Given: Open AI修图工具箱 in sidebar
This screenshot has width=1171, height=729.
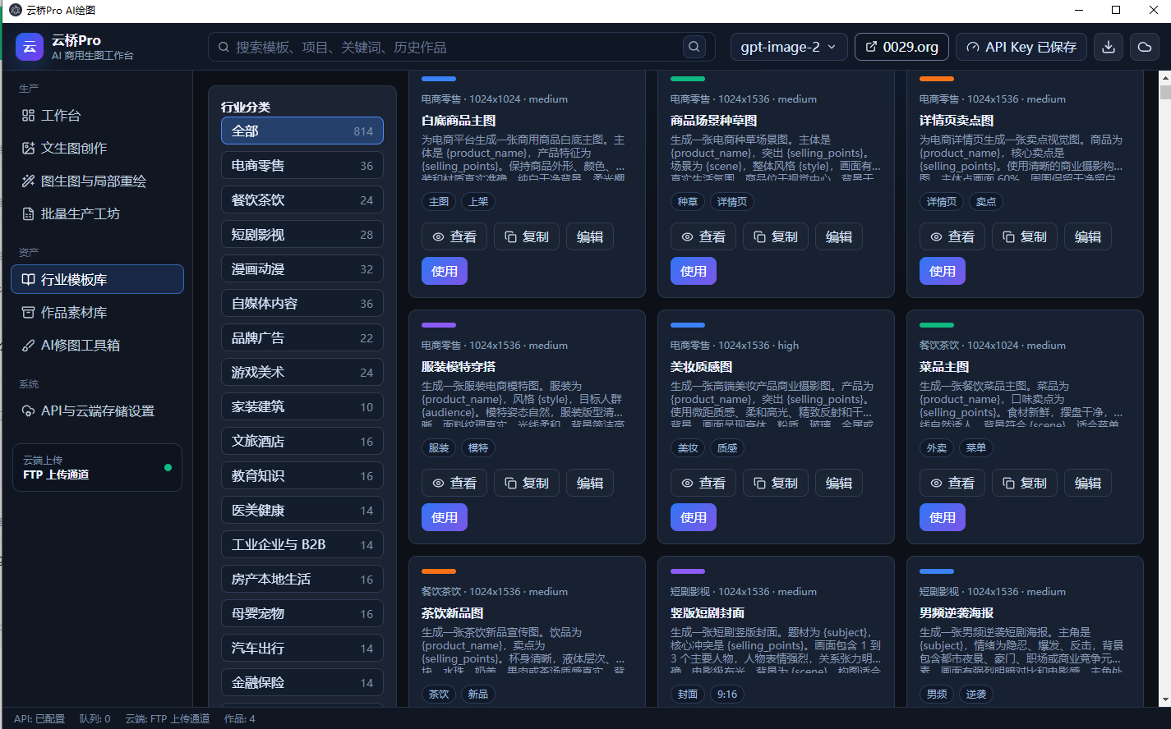Looking at the screenshot, I should (97, 346).
